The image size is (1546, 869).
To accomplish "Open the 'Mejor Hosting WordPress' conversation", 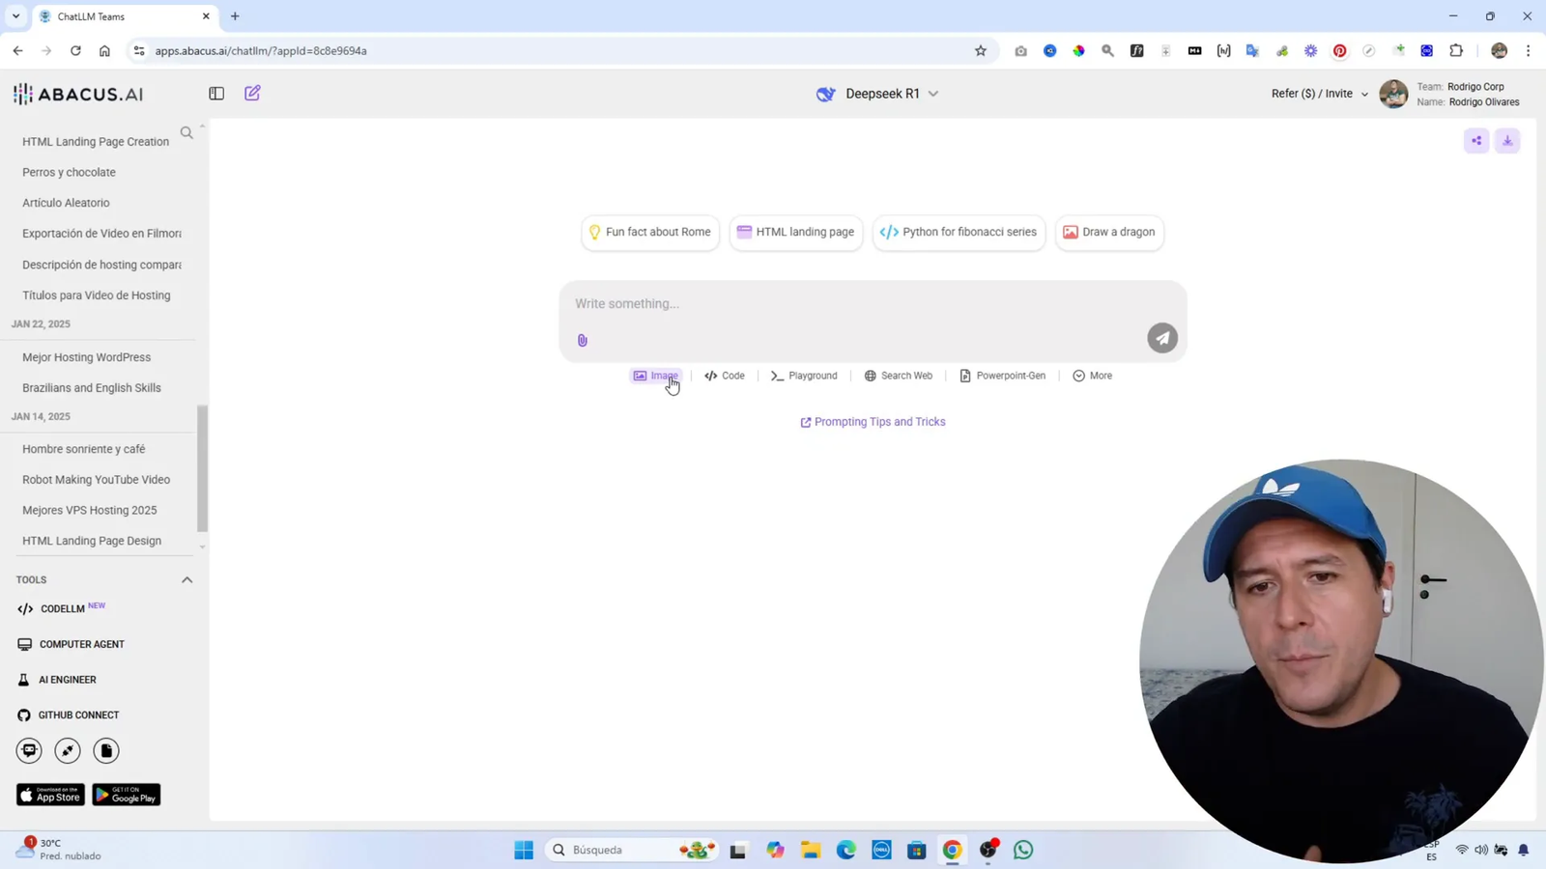I will (86, 356).
